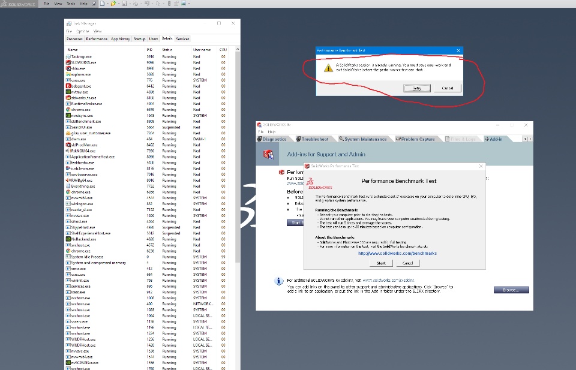
Task: Click the pin icon beside the Help menu
Action: [x=94, y=4]
